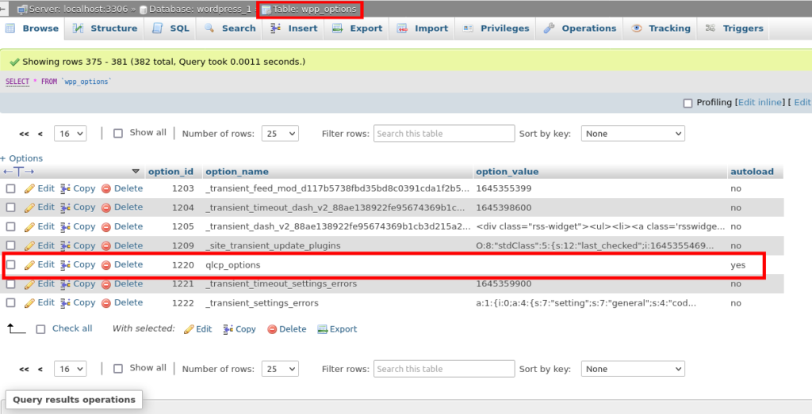Screen dimensions: 812x414
Task: Click the pencil icon in With selected Edit
Action: pyautogui.click(x=189, y=329)
